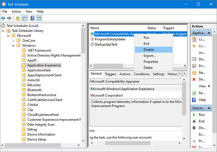Open the Action menu in menu bar
Viewport: 217px width, 152px height.
16,11
